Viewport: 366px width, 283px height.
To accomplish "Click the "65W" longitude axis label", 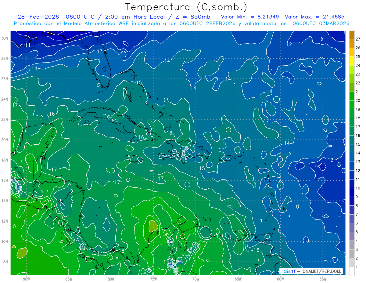I will pos(238,279).
